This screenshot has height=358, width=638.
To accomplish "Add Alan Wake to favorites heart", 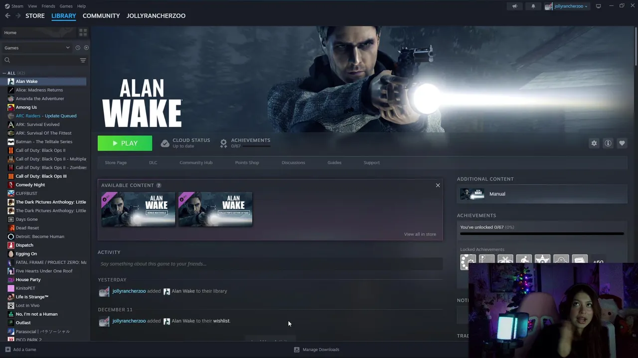I will coord(622,143).
